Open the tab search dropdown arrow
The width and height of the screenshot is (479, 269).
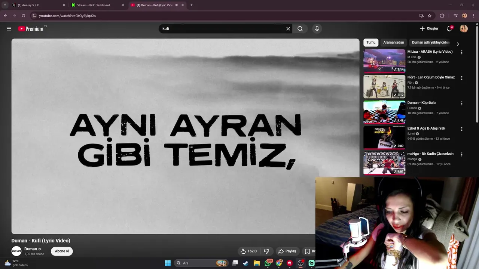[5, 5]
